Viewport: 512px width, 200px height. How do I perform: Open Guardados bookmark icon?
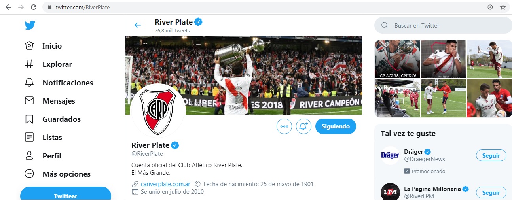tap(29, 119)
